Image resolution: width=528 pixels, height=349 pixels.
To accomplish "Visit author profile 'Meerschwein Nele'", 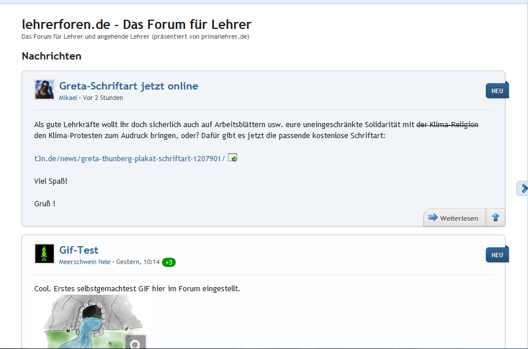I will (84, 262).
